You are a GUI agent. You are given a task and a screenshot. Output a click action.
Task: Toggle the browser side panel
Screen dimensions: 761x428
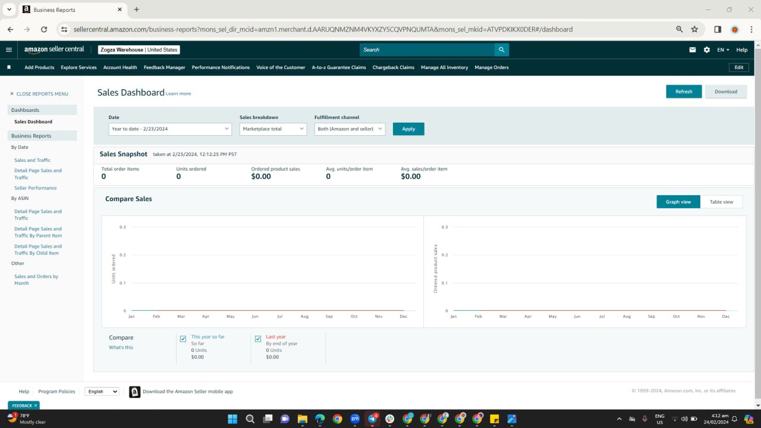718,29
